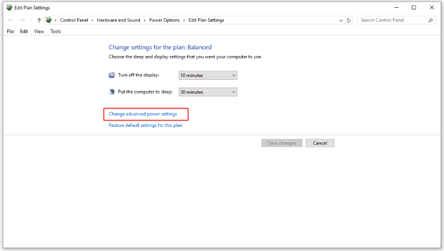Image resolution: width=444 pixels, height=251 pixels.
Task: Close the Edit Plan Settings window
Action: [x=432, y=7]
